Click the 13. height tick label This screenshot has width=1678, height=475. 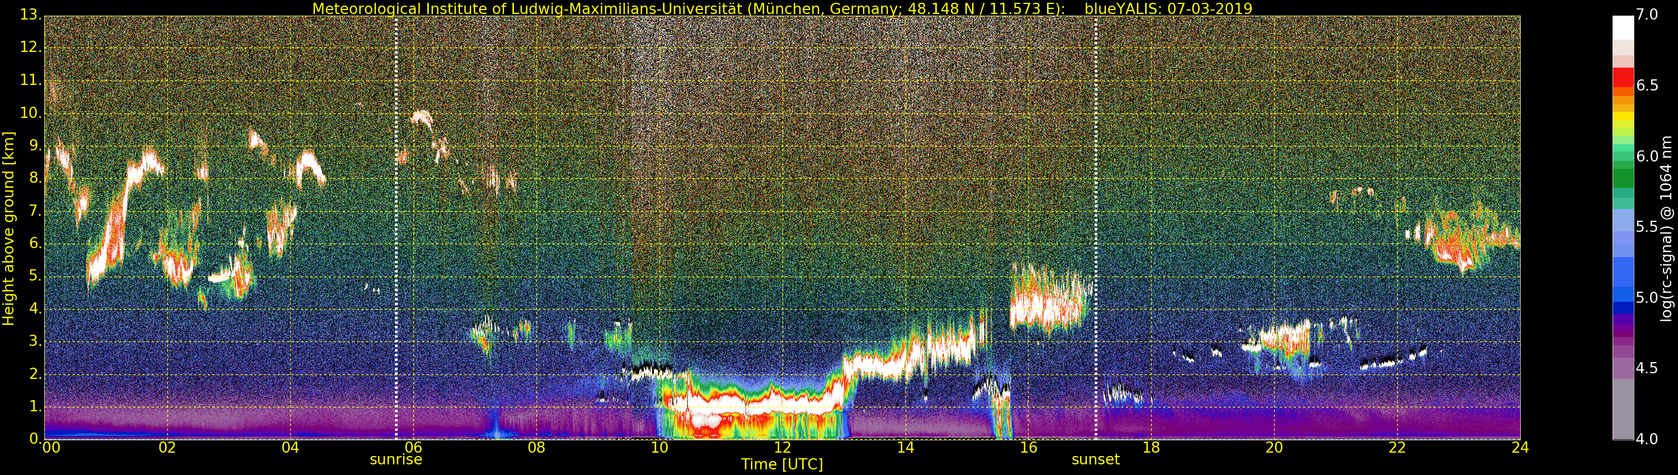coord(31,15)
